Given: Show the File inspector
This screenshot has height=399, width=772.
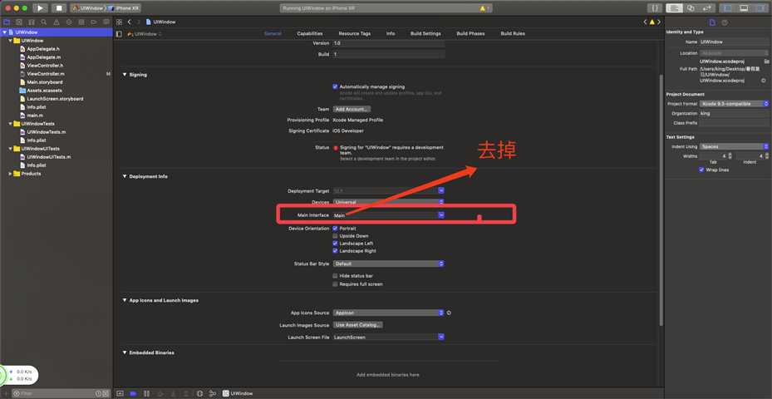Looking at the screenshot, I should 712,22.
